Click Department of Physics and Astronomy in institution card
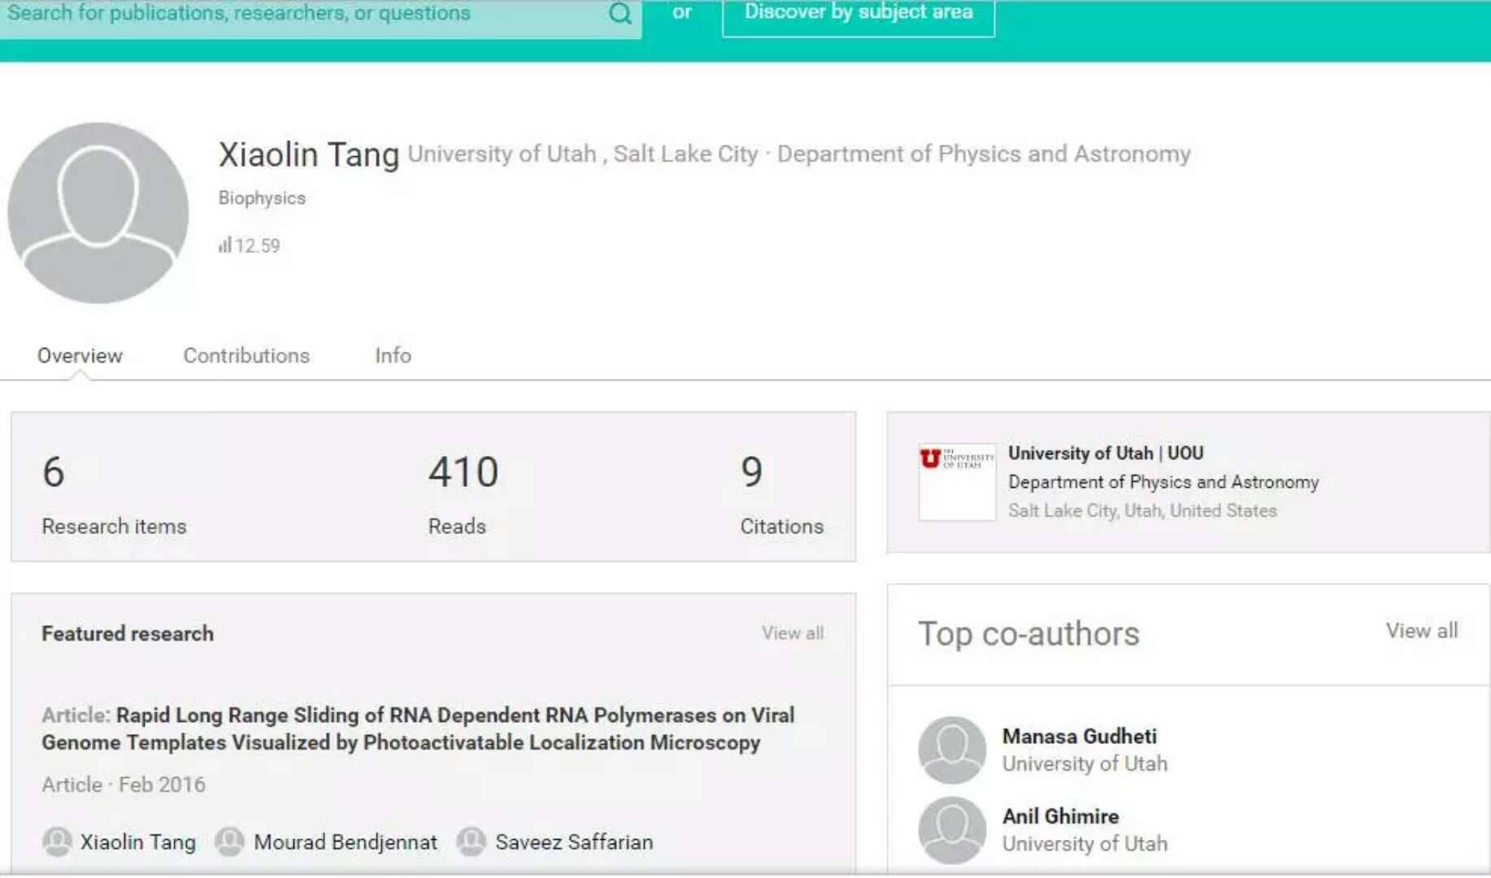Image resolution: width=1491 pixels, height=878 pixels. pyautogui.click(x=1163, y=482)
